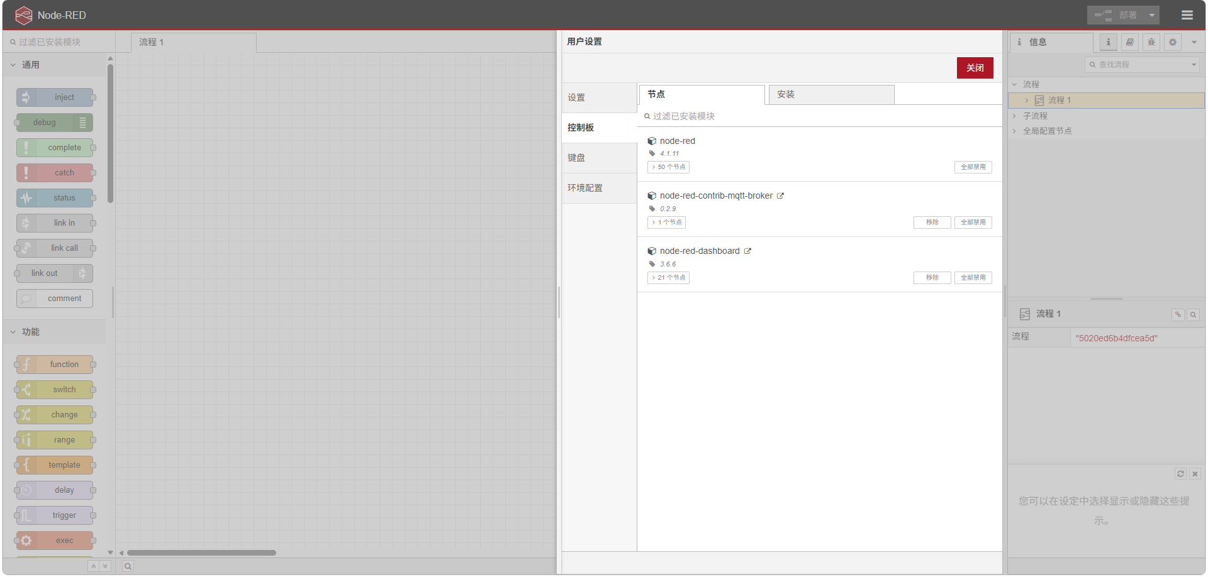Select the link in node
The width and height of the screenshot is (1208, 577).
click(55, 223)
